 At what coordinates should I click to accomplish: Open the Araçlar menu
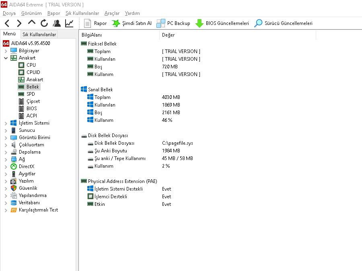(112, 13)
